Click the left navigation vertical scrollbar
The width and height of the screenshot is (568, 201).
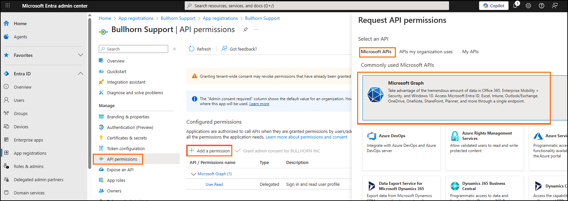90,93
